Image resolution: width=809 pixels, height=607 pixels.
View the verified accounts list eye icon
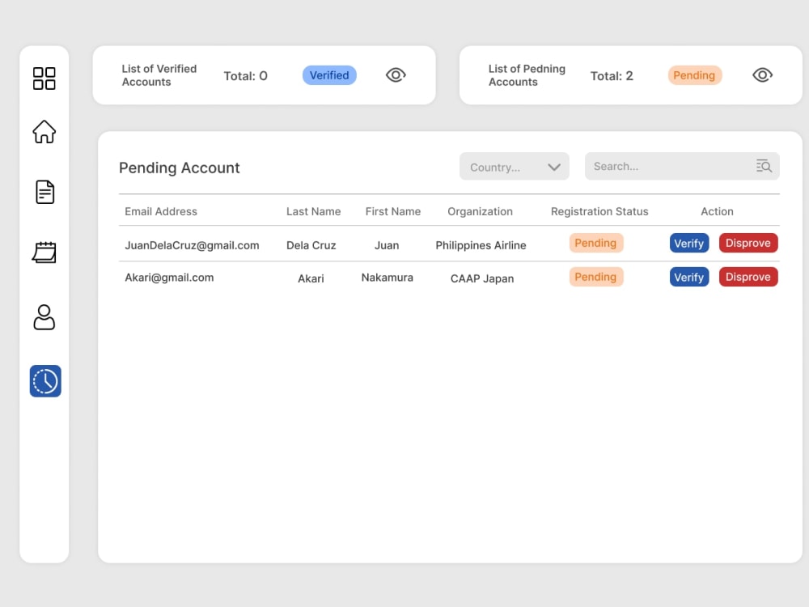pyautogui.click(x=396, y=75)
